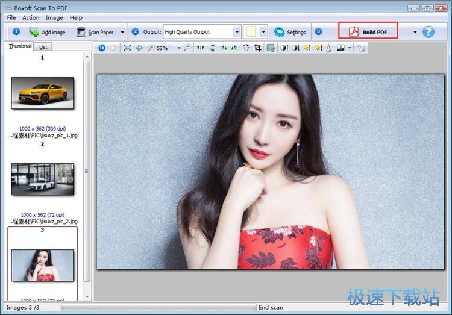Image resolution: width=452 pixels, height=315 pixels.
Task: Decrease image brightness
Action: coord(318,48)
